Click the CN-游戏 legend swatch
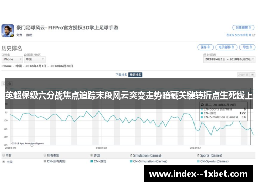This screenshot has height=187, width=258. point(92,161)
